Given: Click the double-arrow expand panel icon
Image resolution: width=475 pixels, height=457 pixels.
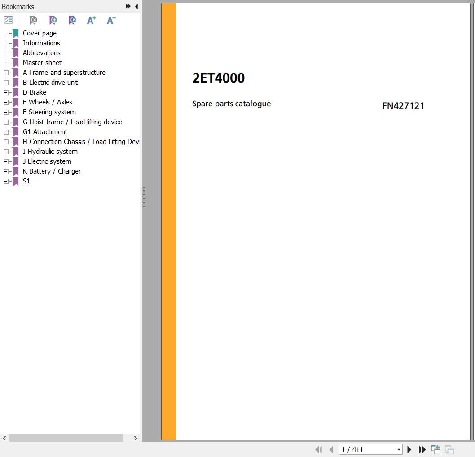Looking at the screenshot, I should coord(128,6).
